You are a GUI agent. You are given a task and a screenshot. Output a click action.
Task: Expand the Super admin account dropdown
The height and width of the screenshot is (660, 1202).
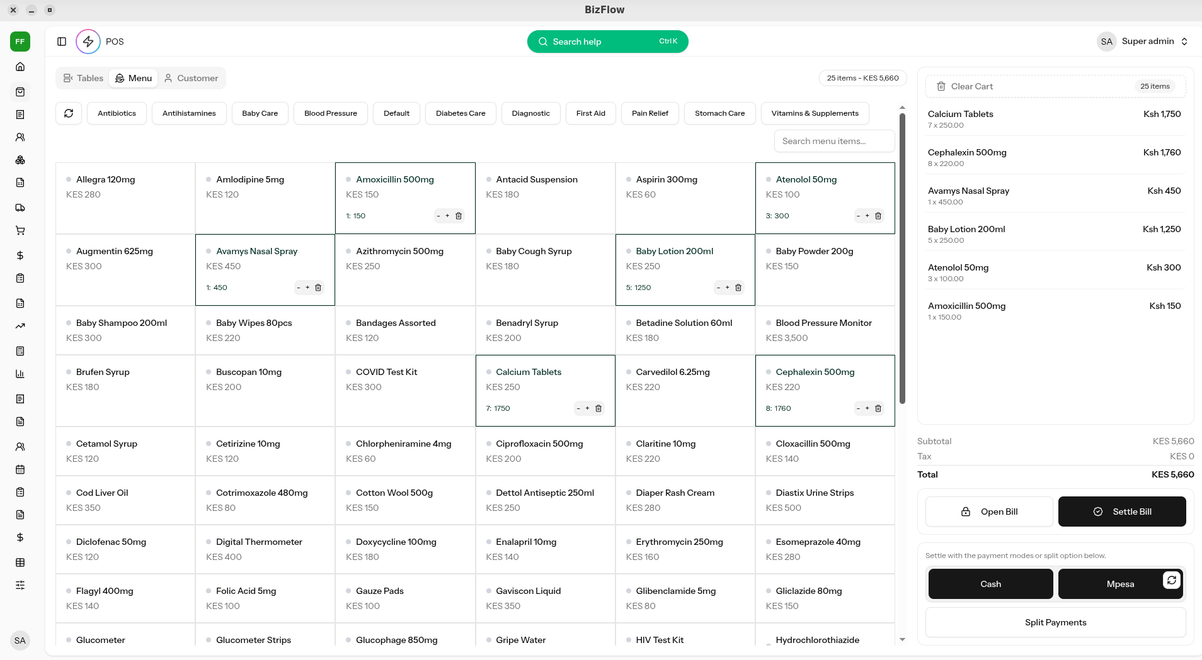coord(1184,42)
